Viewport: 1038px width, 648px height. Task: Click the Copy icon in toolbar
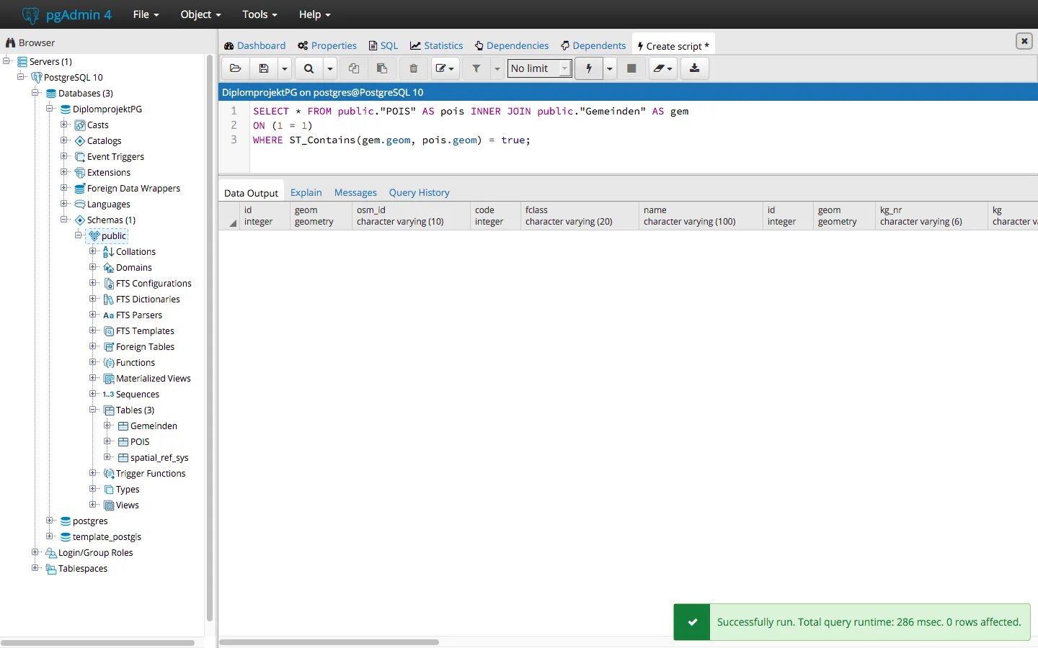click(x=354, y=68)
